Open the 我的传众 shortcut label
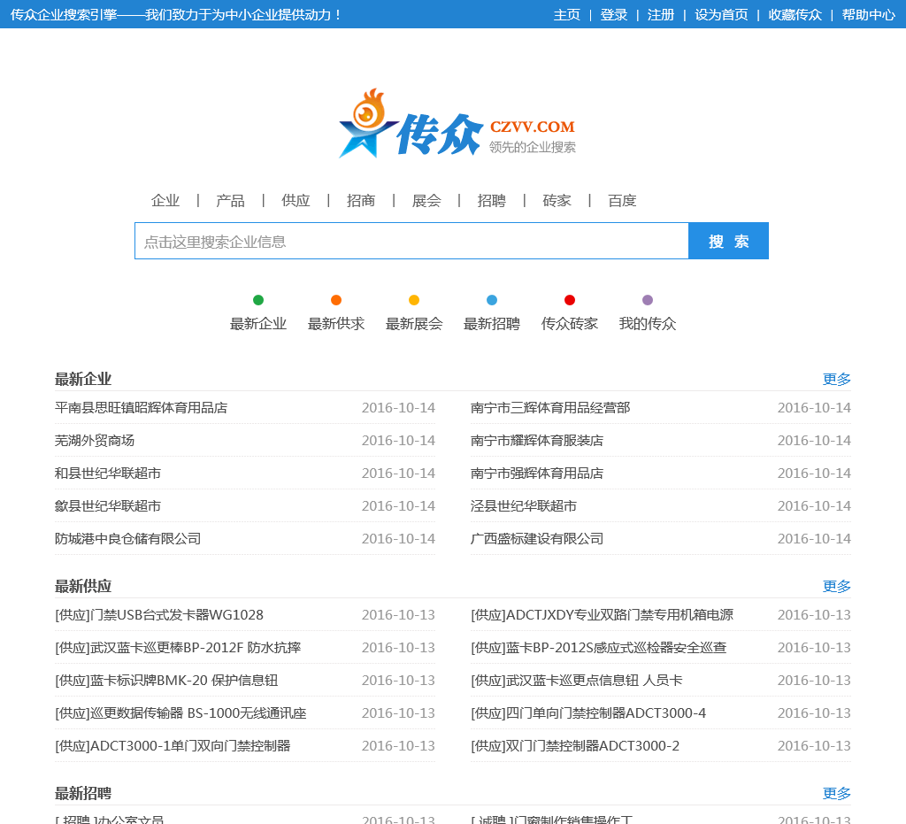906x824 pixels. 648,324
